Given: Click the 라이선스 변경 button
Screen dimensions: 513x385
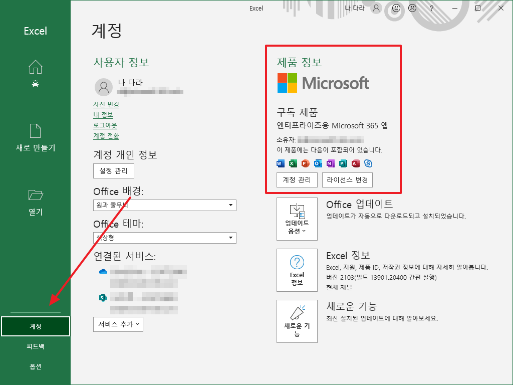Looking at the screenshot, I should pyautogui.click(x=347, y=180).
